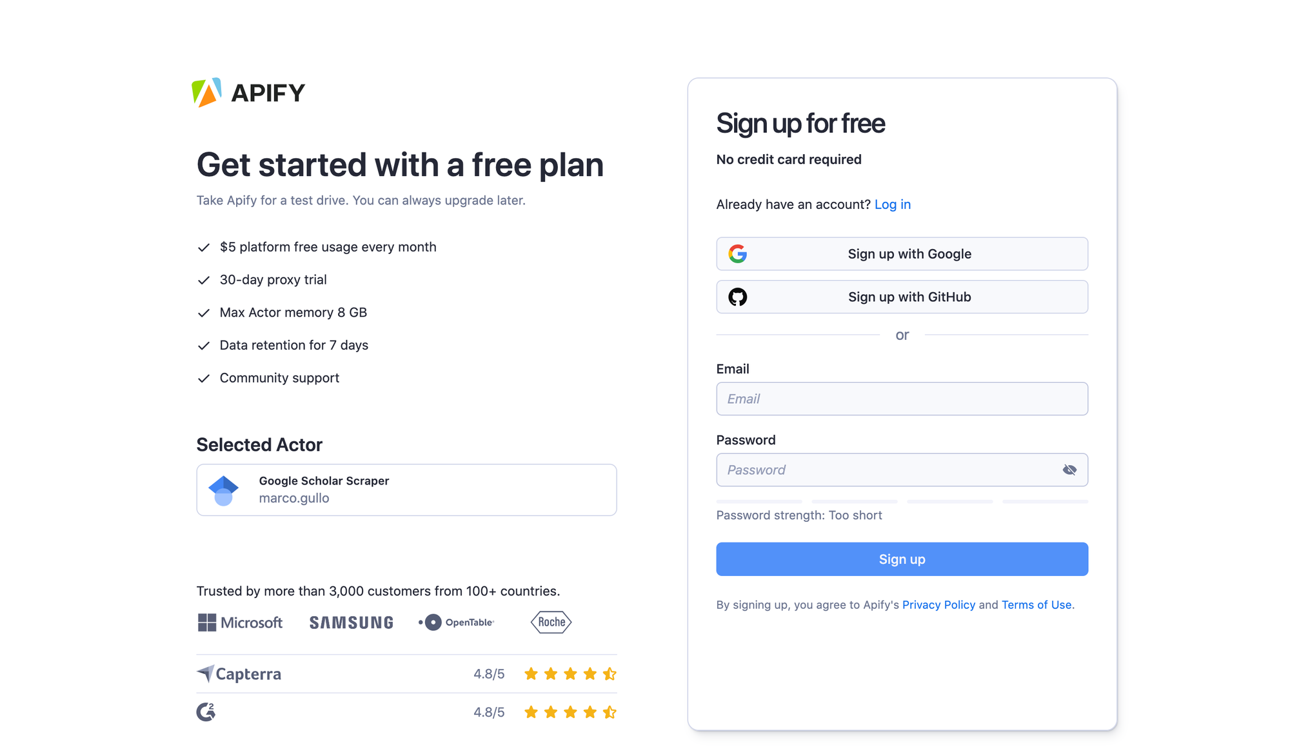Click the Roche logo
This screenshot has height=747, width=1290.
[551, 622]
